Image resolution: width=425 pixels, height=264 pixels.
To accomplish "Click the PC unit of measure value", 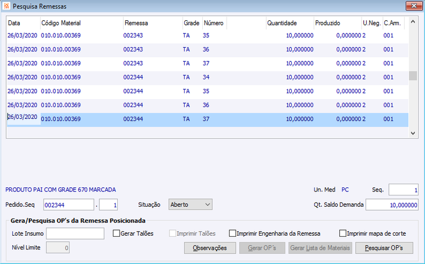I will 345,190.
